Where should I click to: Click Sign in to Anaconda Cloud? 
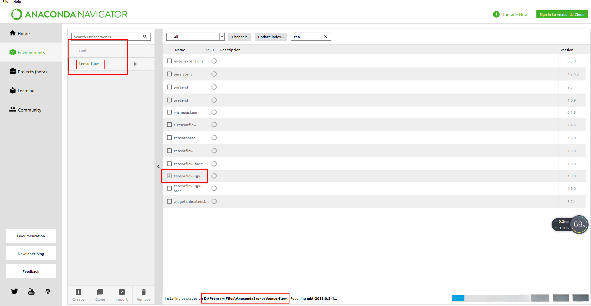[562, 15]
